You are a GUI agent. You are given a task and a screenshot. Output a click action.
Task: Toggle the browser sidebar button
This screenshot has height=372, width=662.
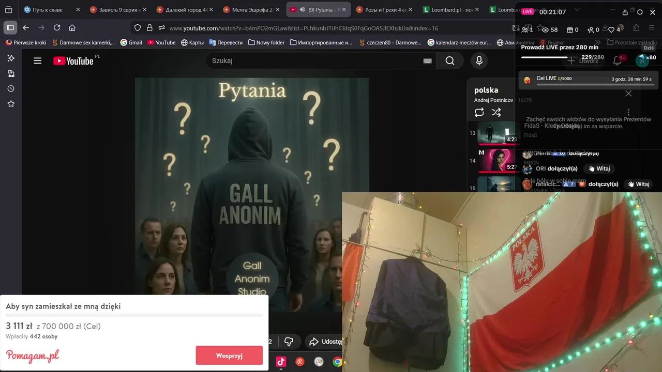(10, 28)
